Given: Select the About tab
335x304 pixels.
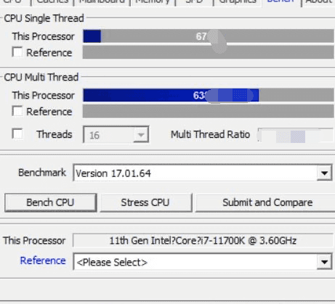Looking at the screenshot, I should coord(318,2).
